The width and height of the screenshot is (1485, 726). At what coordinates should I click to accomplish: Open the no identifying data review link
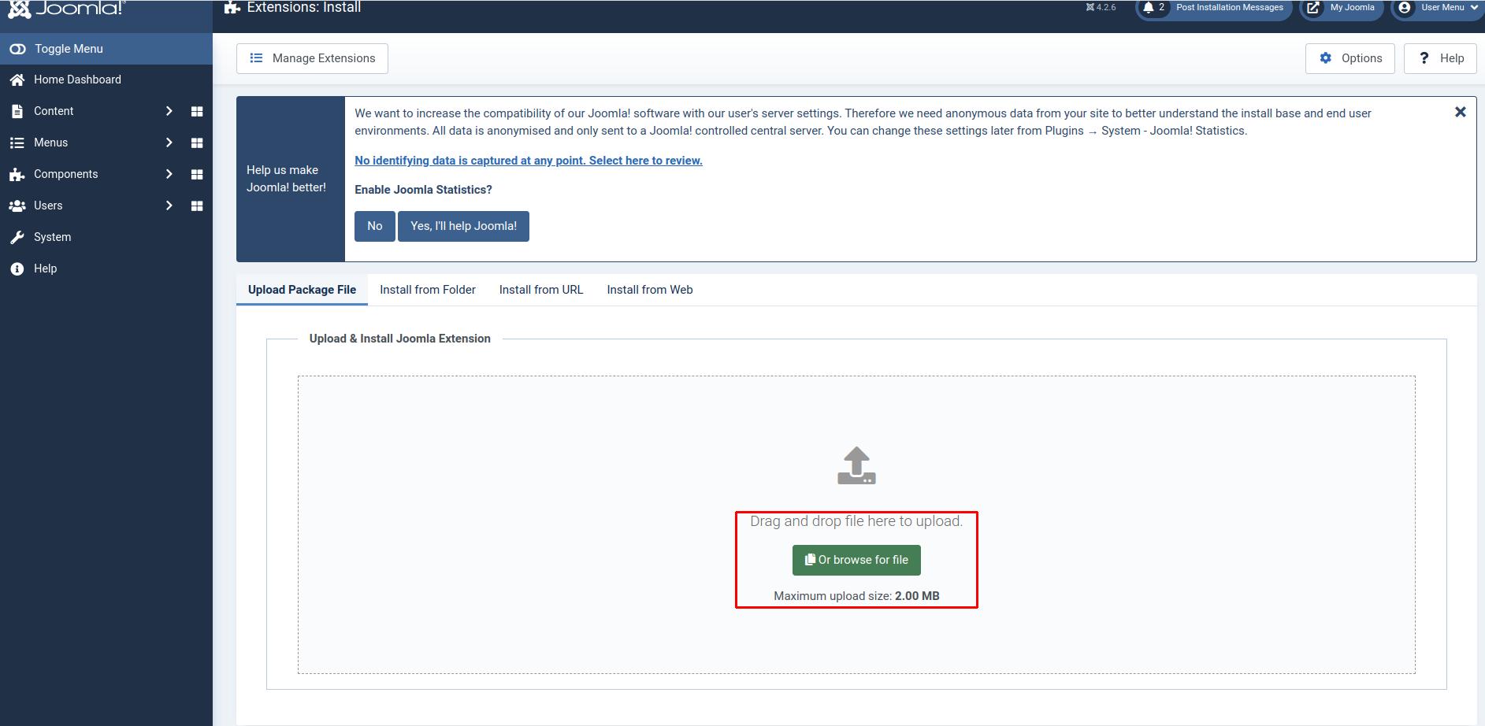click(528, 161)
